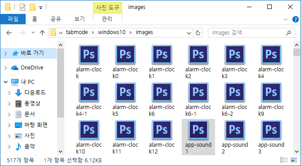Viewport: 301px width, 166px height.
Task: Expand the OneDrive tree node
Action: [x=5, y=68]
